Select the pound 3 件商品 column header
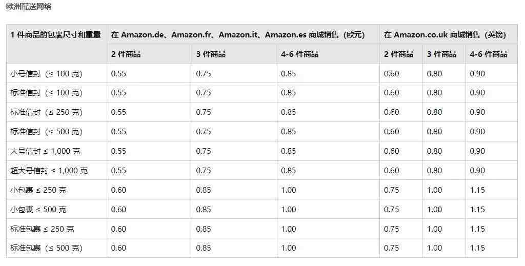This screenshot has height=266, width=525. pyautogui.click(x=441, y=54)
